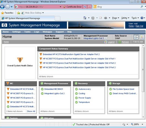Open the recent pages dropdown arrow
146x128 pixels.
(x=12, y=7)
